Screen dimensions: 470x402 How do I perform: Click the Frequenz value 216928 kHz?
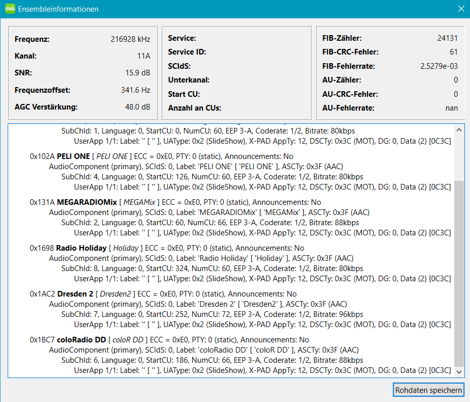coord(130,39)
